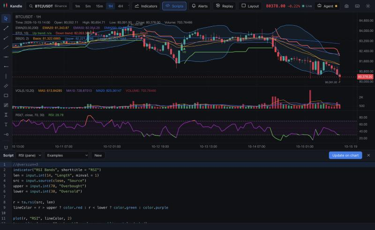Viewport: 375px width, 230px height.
Task: Click the 80,378.00 current price label
Action: point(365,77)
